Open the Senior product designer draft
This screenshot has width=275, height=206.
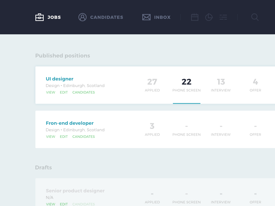tap(75, 191)
